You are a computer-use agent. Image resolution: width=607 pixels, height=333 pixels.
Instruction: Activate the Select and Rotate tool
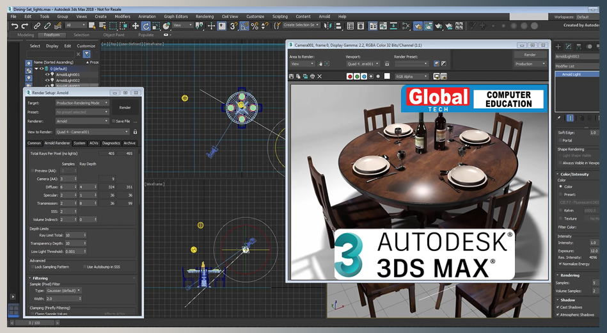pyautogui.click(x=146, y=26)
